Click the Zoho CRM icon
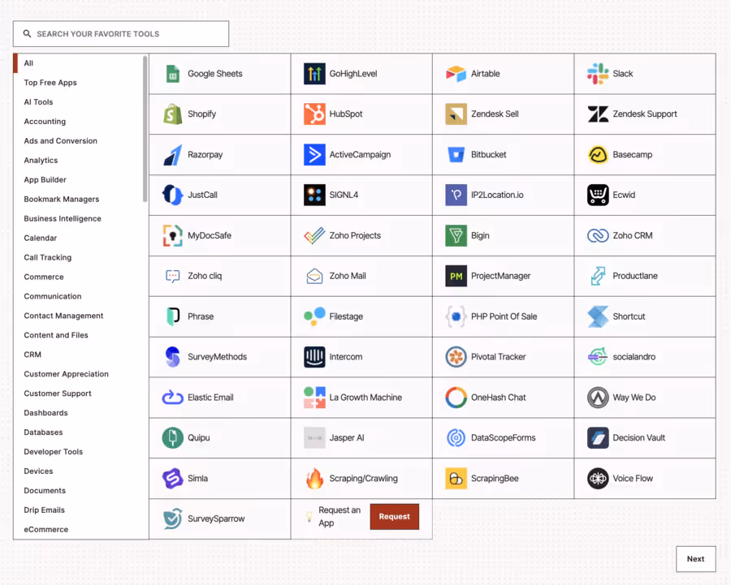The width and height of the screenshot is (731, 585). click(x=598, y=235)
